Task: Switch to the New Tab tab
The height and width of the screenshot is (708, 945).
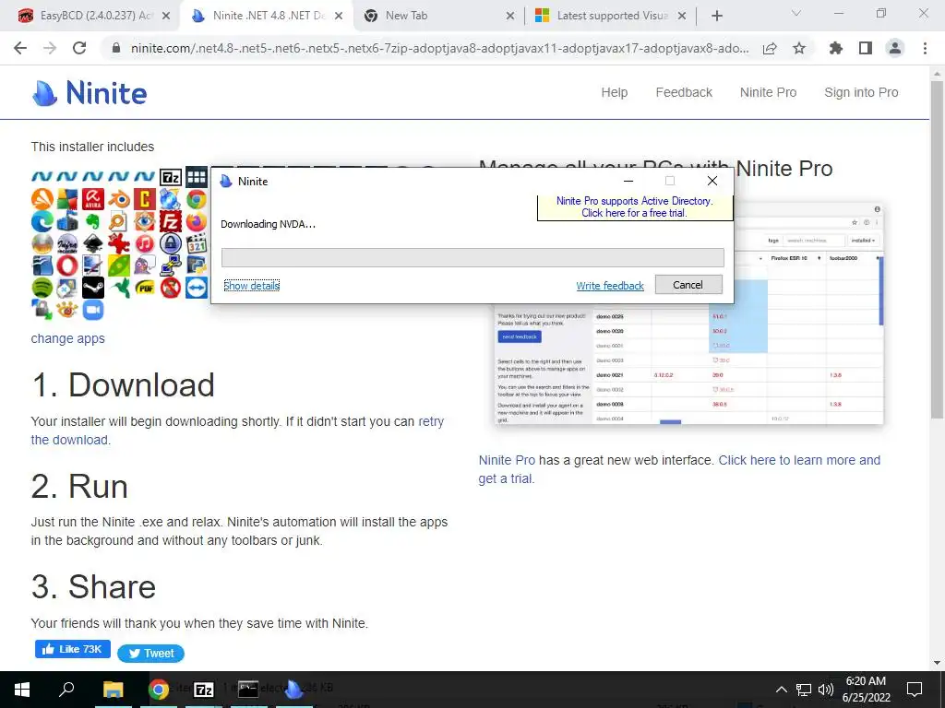Action: [440, 16]
